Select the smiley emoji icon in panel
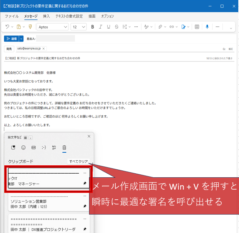 coord(23,148)
